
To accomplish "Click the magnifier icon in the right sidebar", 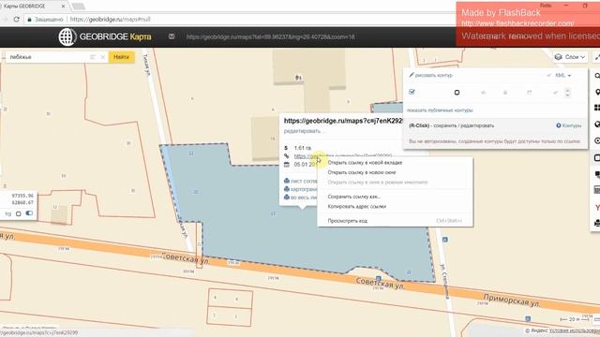I will tap(597, 76).
